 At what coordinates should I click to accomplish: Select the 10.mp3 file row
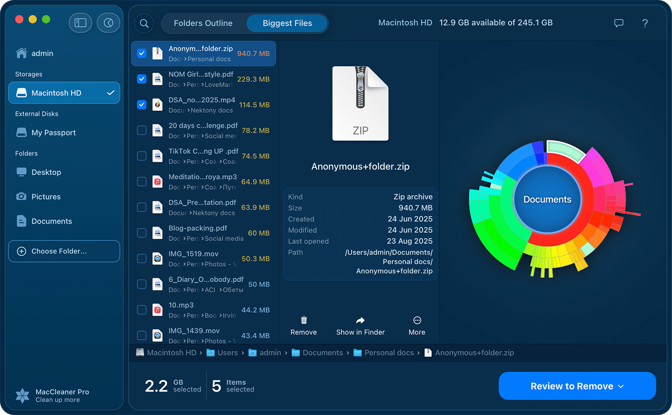(205, 310)
